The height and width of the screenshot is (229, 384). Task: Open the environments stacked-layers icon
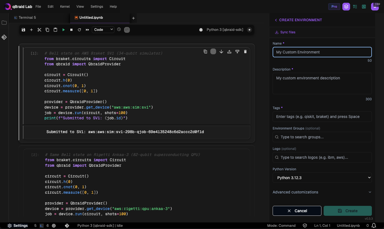(346, 7)
